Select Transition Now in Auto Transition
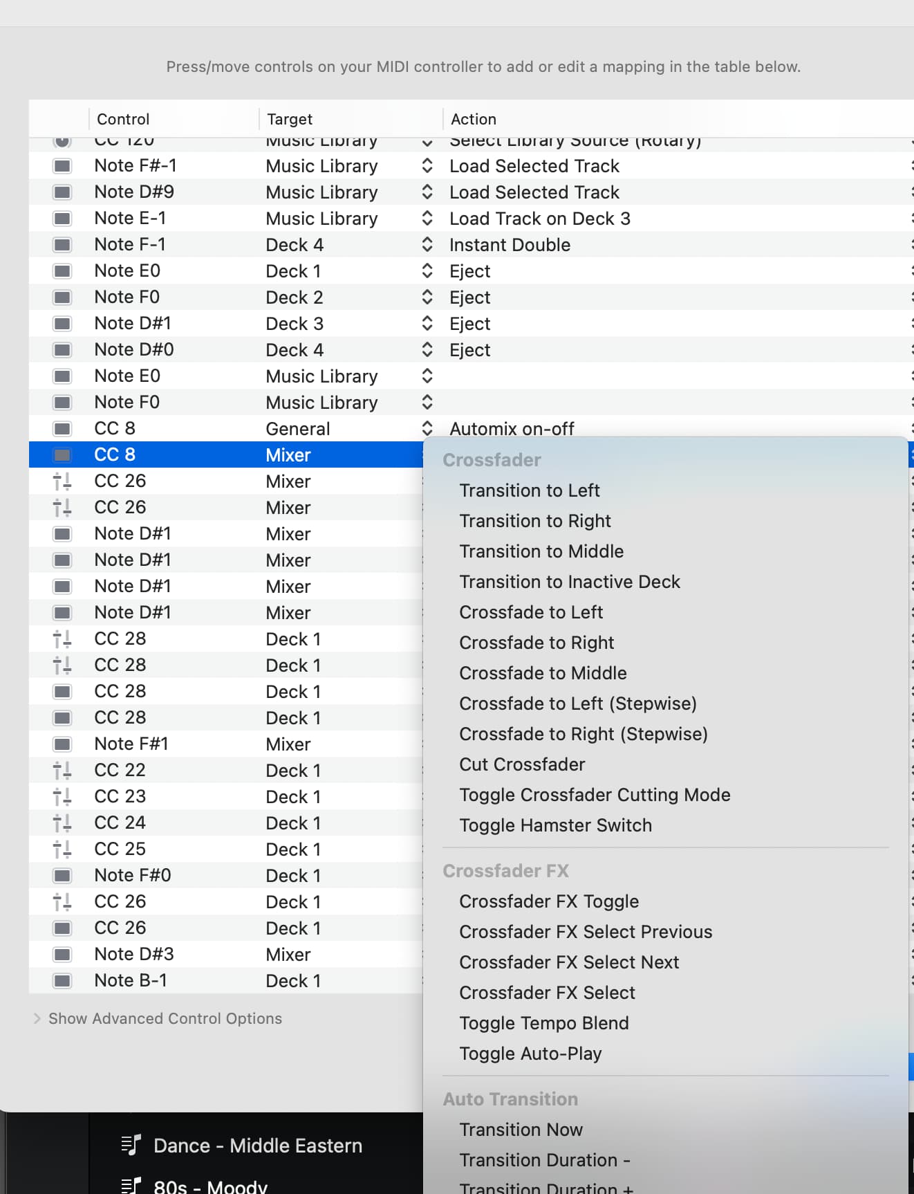 [521, 1130]
